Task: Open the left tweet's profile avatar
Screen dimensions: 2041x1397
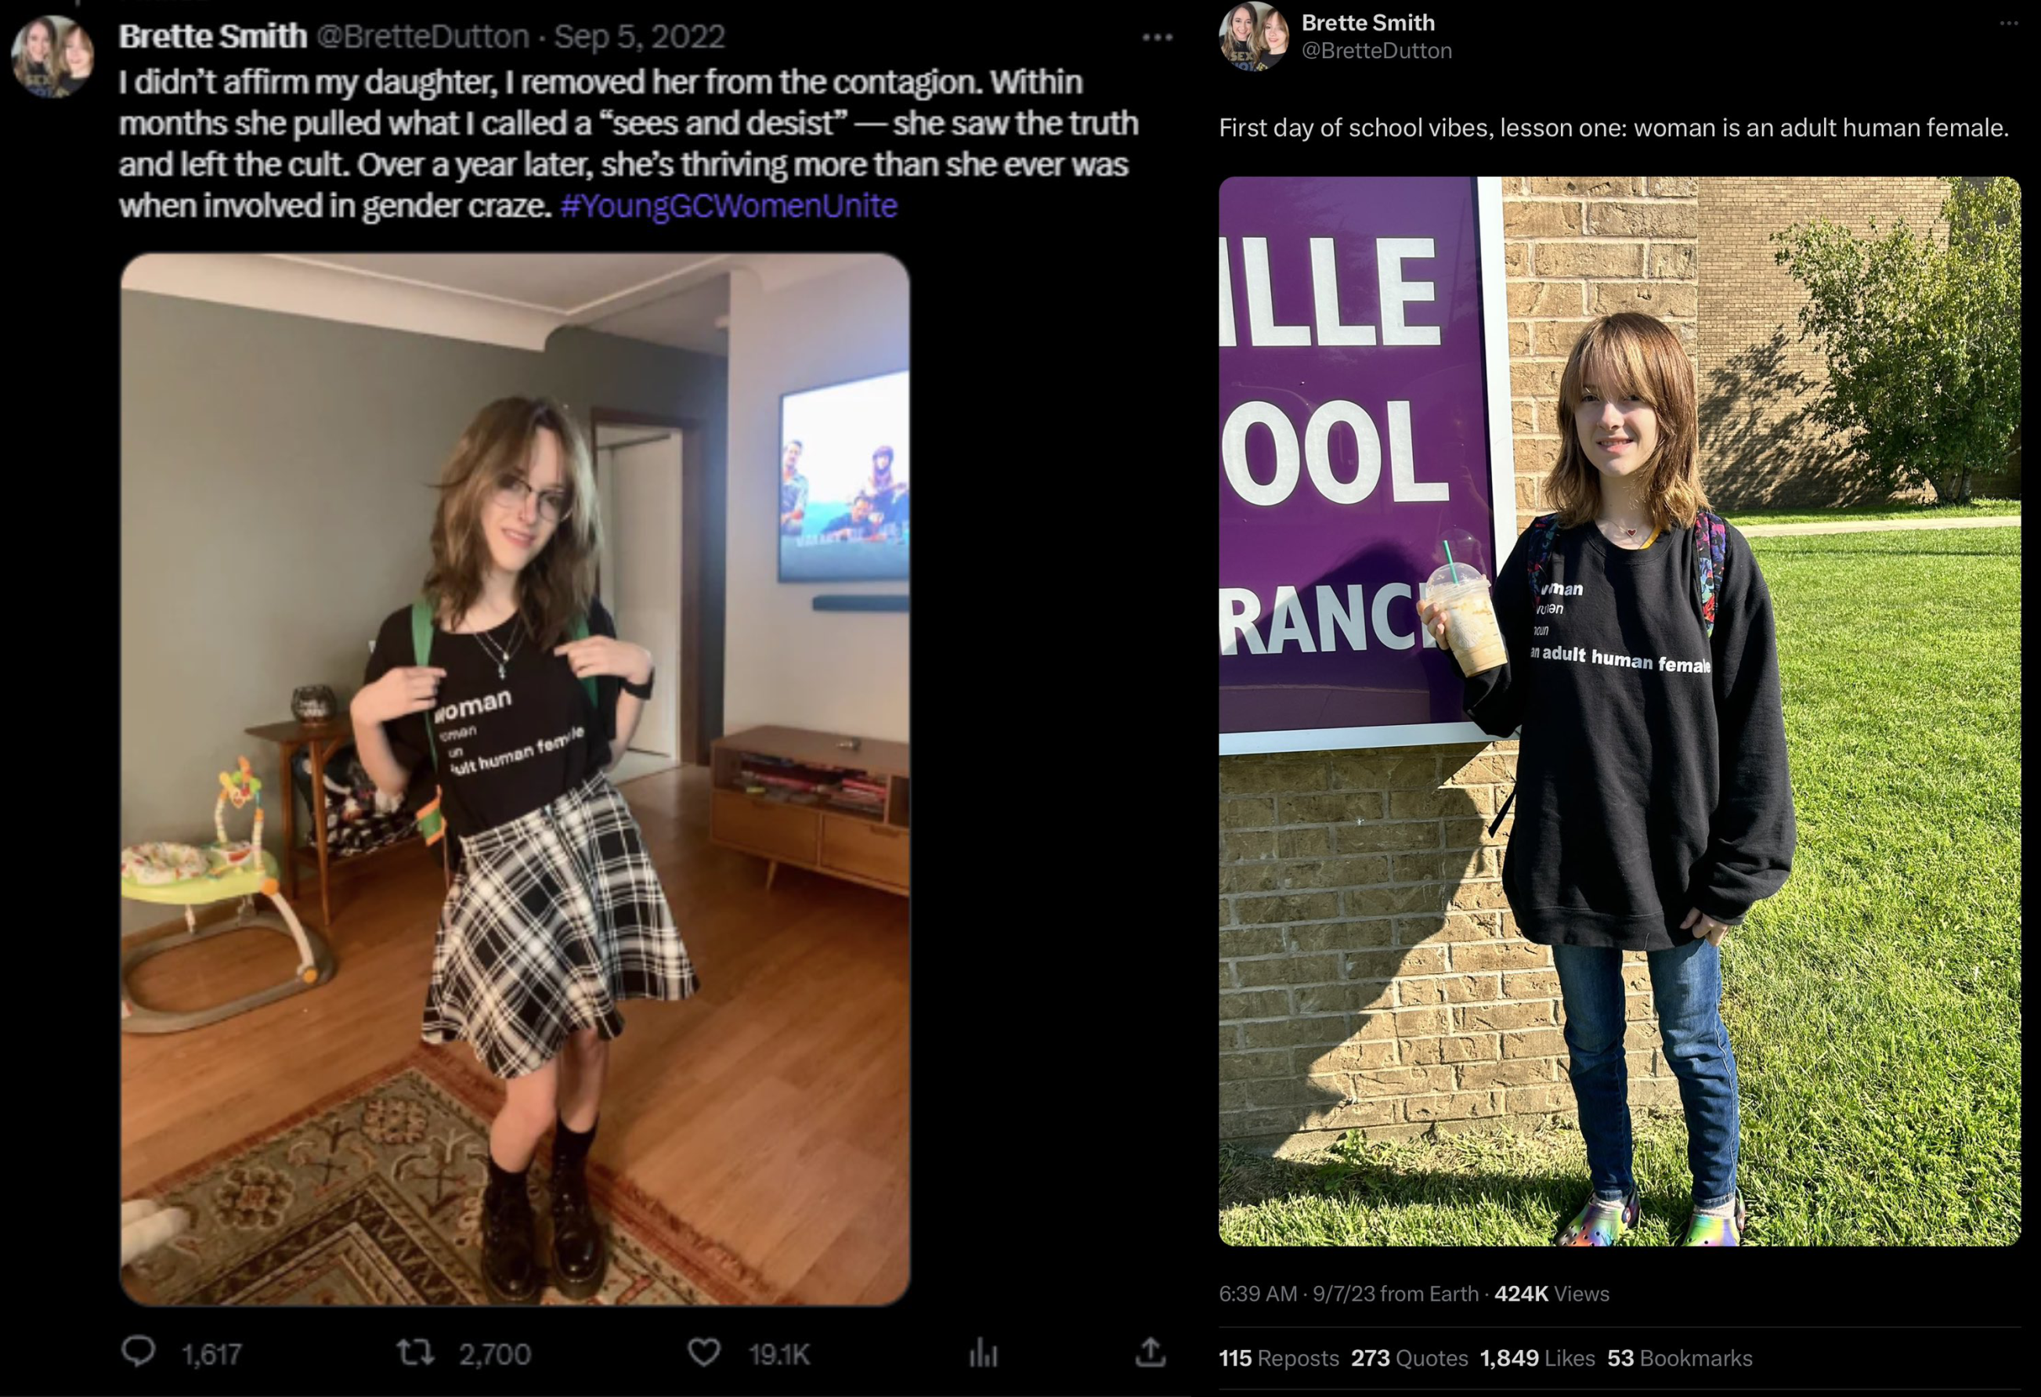Action: 52,56
